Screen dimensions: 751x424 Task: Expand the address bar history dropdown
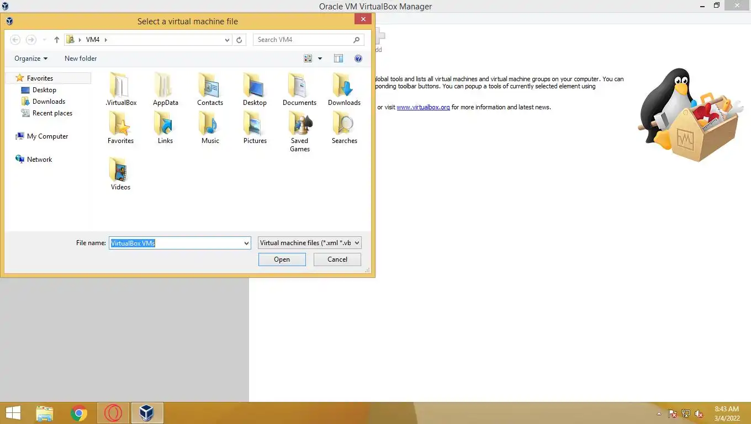pos(227,40)
